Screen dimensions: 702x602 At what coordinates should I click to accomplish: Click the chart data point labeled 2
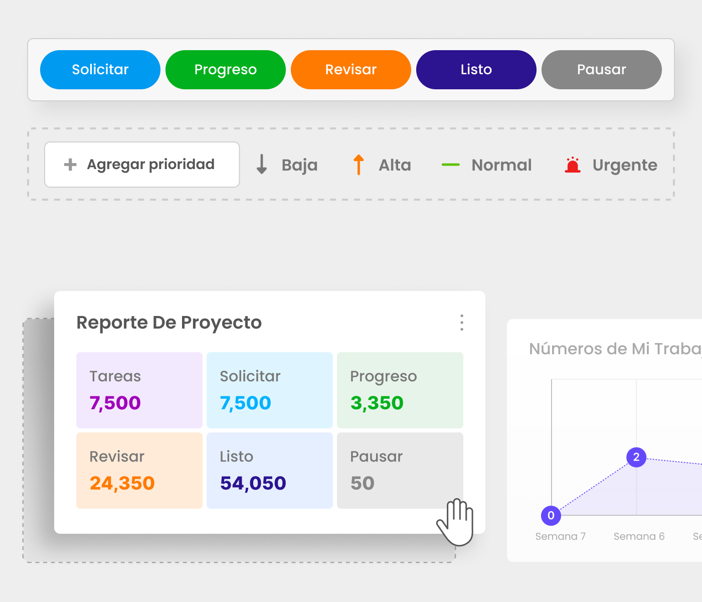point(636,457)
